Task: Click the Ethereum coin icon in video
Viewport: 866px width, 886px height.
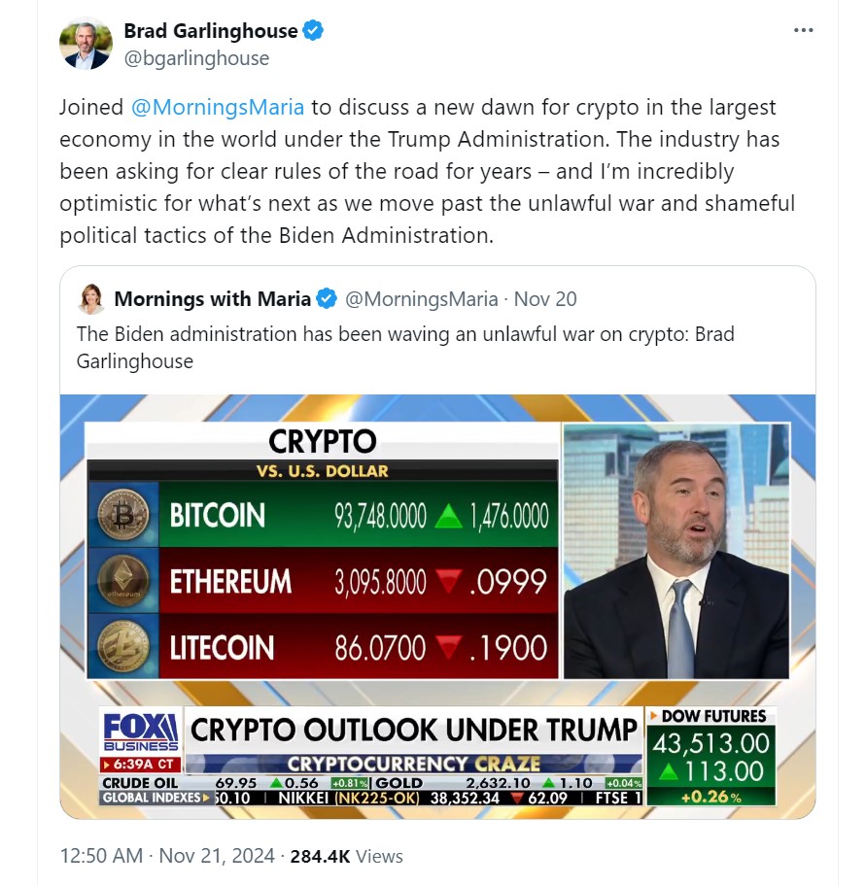Action: 123,581
